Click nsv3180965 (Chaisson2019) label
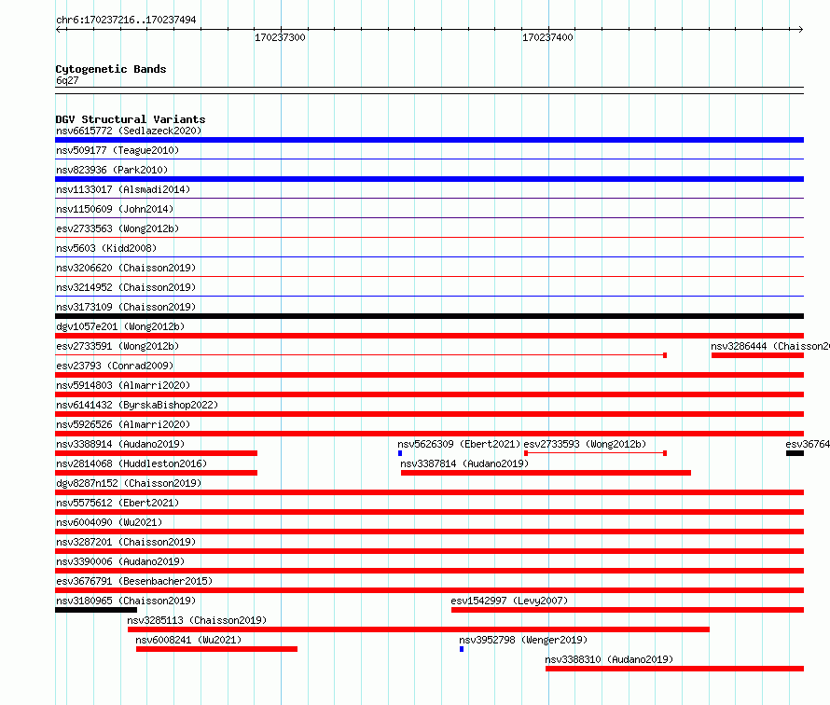The image size is (830, 705). point(126,601)
